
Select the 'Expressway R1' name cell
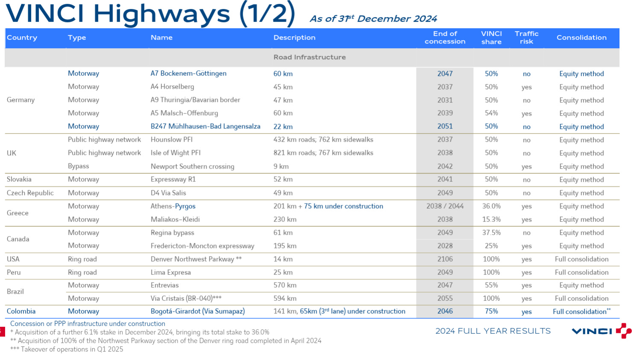(x=173, y=179)
